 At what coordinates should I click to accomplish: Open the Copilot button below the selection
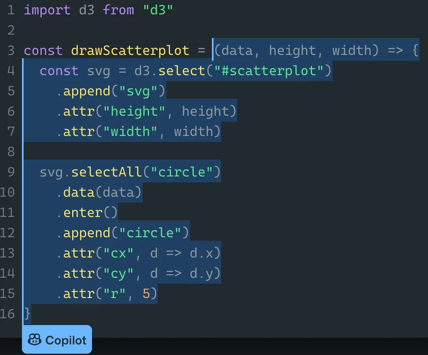tap(57, 339)
